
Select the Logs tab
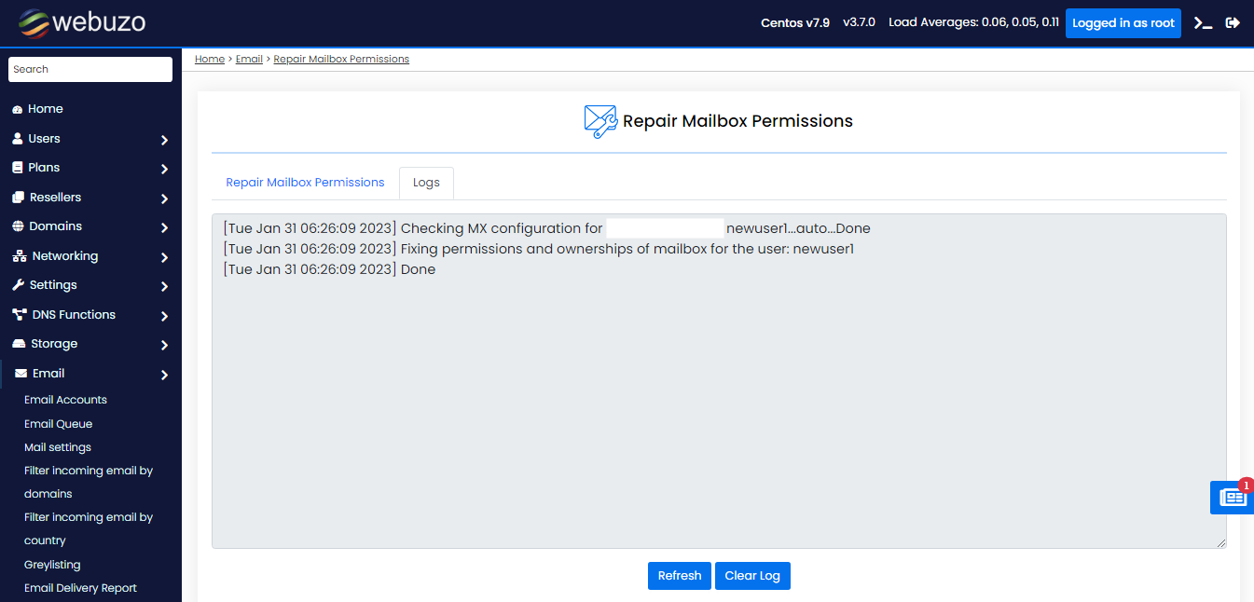pyautogui.click(x=426, y=183)
